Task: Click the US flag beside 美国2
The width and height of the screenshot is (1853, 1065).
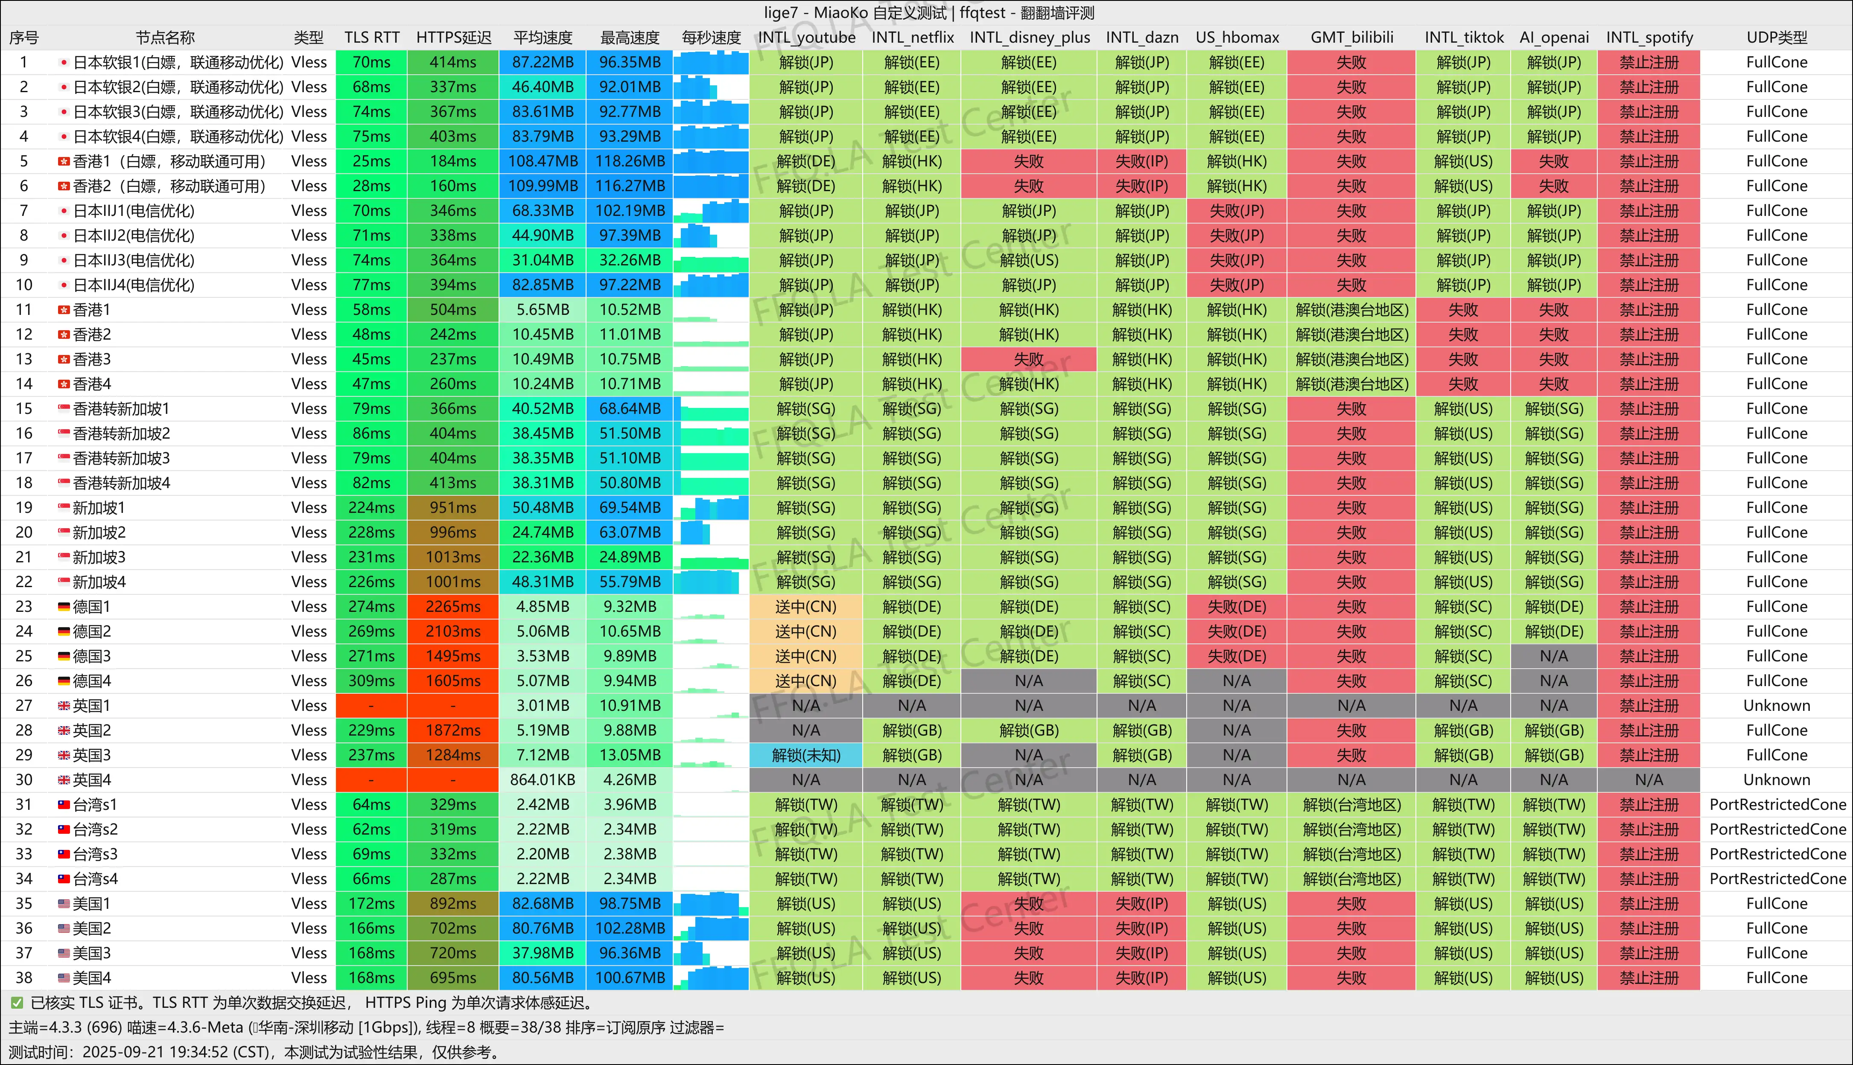Action: tap(64, 929)
